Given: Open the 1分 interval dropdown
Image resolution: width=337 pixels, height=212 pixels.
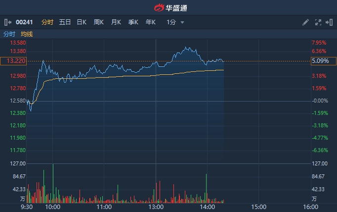Looking at the screenshot, I should click(175, 22).
